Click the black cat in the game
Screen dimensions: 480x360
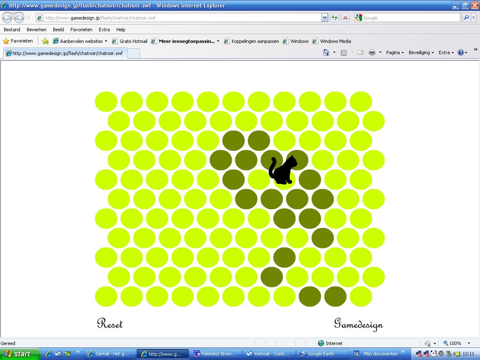coord(282,170)
